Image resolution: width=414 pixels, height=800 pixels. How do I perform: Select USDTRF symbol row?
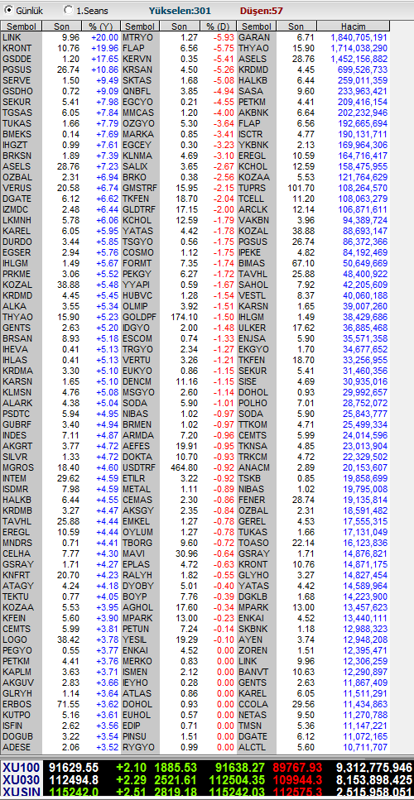[179, 467]
